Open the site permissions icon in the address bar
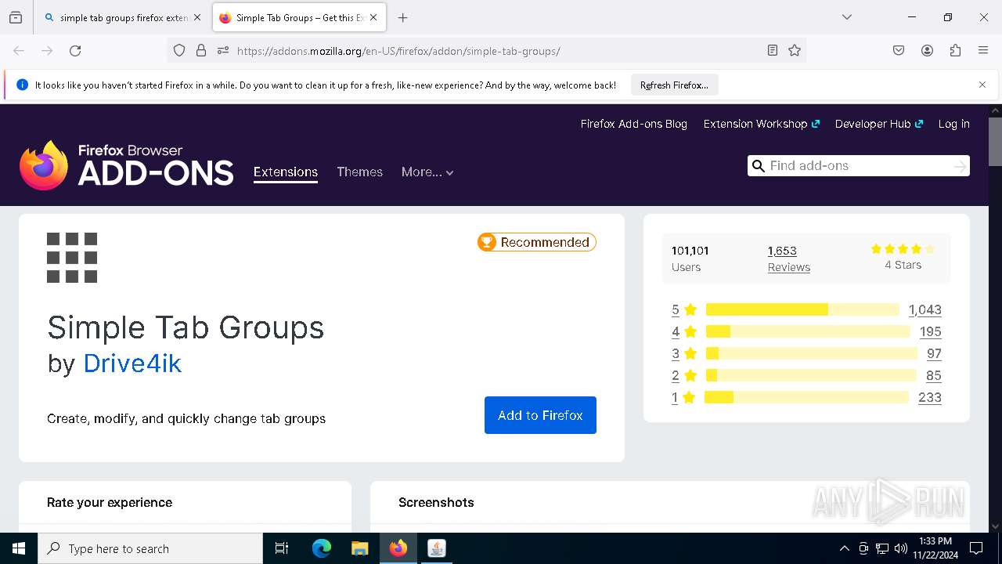1002x564 pixels. (223, 51)
